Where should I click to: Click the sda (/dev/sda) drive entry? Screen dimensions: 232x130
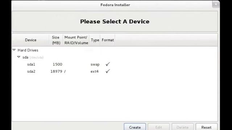point(33,57)
